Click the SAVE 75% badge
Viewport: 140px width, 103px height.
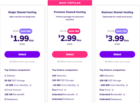point(121,31)
